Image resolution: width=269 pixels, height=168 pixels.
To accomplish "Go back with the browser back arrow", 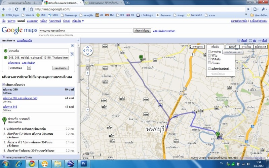I will [x=4, y=9].
